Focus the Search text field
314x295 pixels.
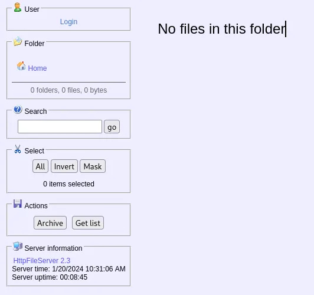[x=60, y=126]
